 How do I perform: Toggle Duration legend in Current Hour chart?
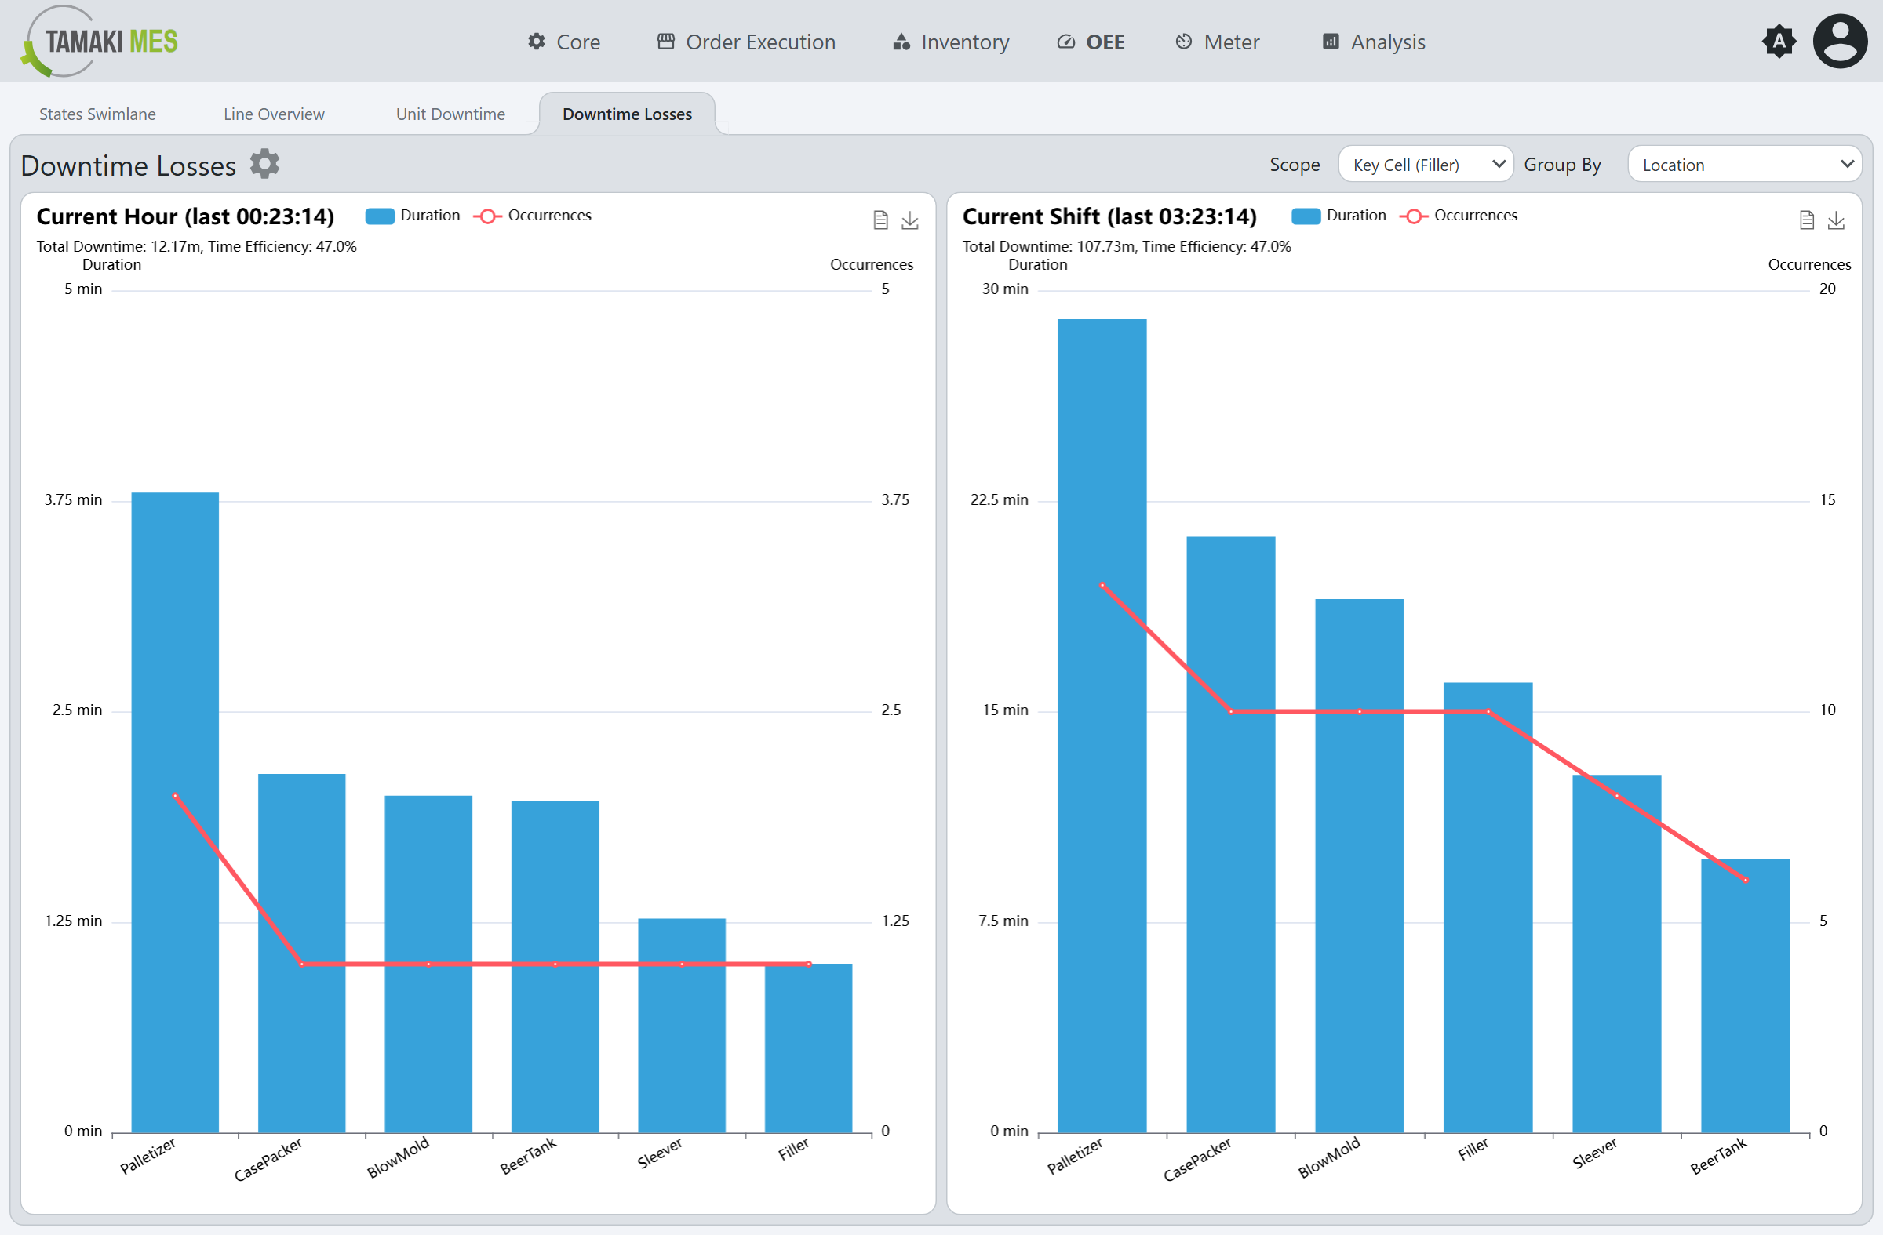tap(412, 216)
